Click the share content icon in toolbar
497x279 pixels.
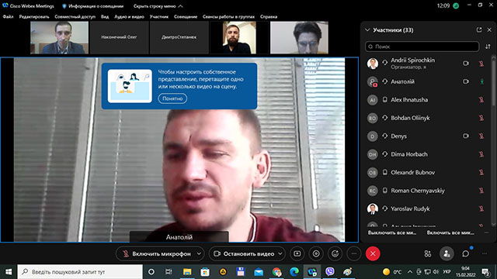(x=297, y=253)
